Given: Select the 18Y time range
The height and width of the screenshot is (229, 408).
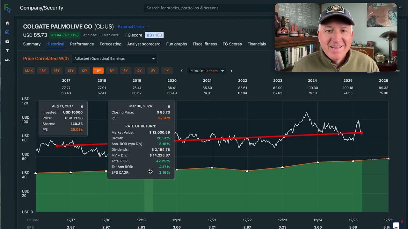Looking at the screenshot, I should coord(43,71).
